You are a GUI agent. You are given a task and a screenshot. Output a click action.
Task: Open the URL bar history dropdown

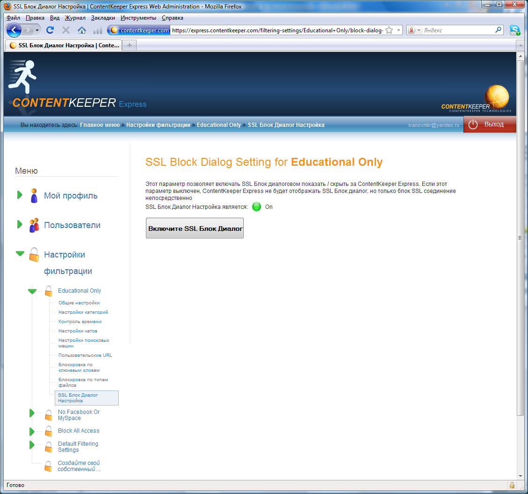(x=399, y=30)
